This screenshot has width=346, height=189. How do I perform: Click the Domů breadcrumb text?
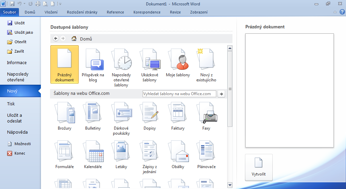pyautogui.click(x=86, y=39)
